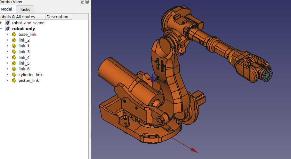Viewport: 291px width, 159px height.
Task: Click the link_2 part icon
Action: (x=14, y=40)
